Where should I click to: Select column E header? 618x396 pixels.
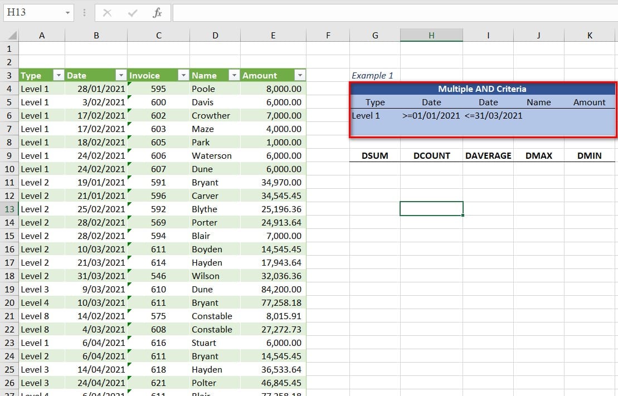(x=273, y=36)
